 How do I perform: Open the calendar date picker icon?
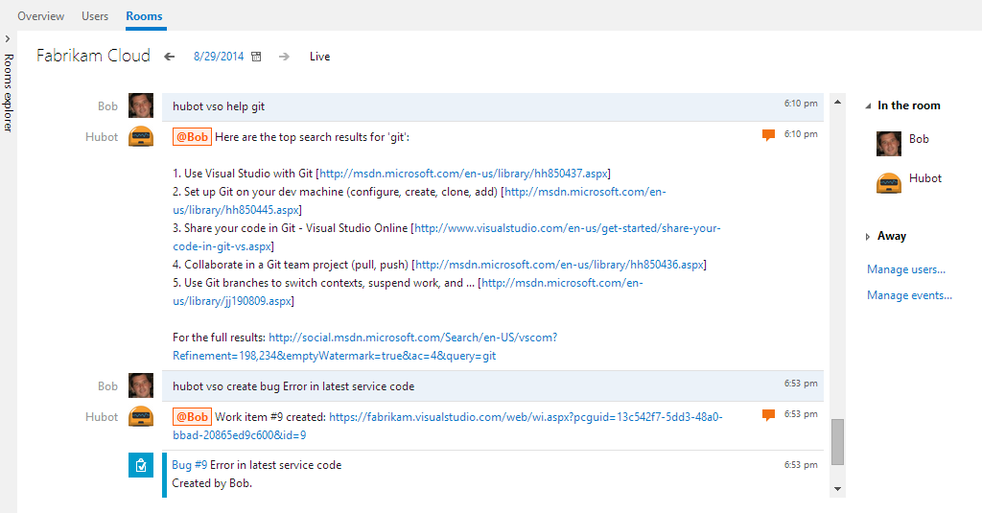[256, 57]
